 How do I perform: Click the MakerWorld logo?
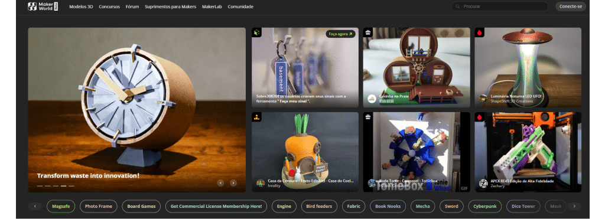(43, 6)
